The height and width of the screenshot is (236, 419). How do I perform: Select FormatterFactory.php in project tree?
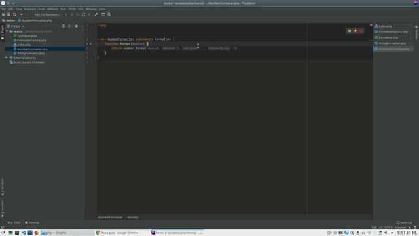pos(32,40)
